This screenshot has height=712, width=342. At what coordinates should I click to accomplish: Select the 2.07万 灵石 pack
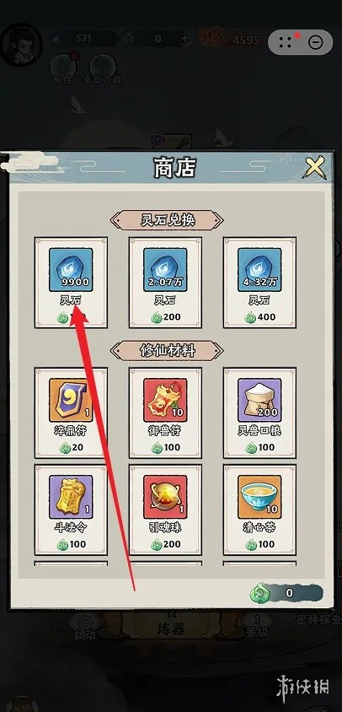(165, 282)
